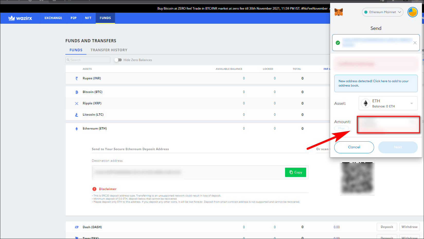This screenshot has width=424, height=239.
Task: Clear the recipient address with X
Action: [x=415, y=43]
